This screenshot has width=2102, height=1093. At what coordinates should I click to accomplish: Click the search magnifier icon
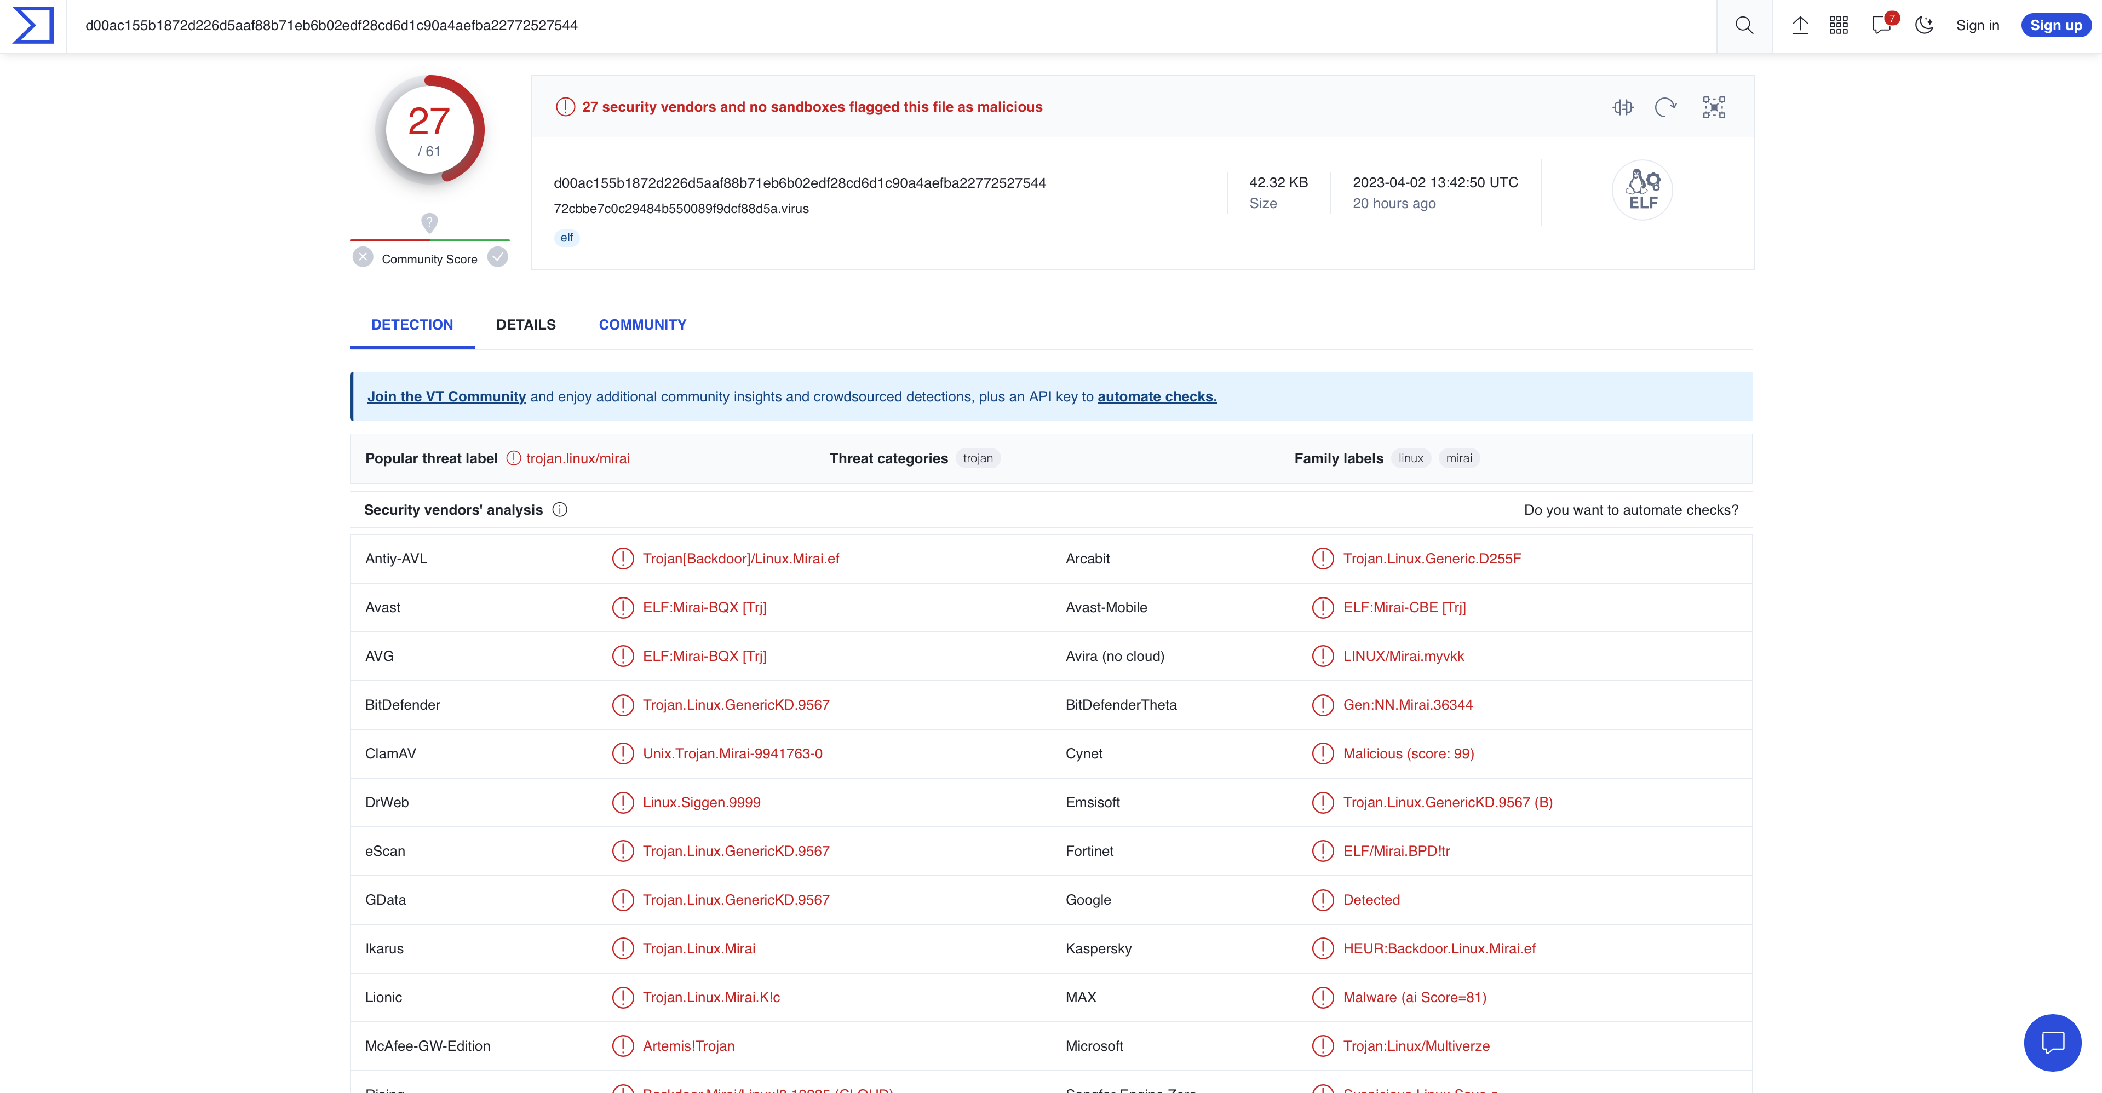coord(1744,25)
